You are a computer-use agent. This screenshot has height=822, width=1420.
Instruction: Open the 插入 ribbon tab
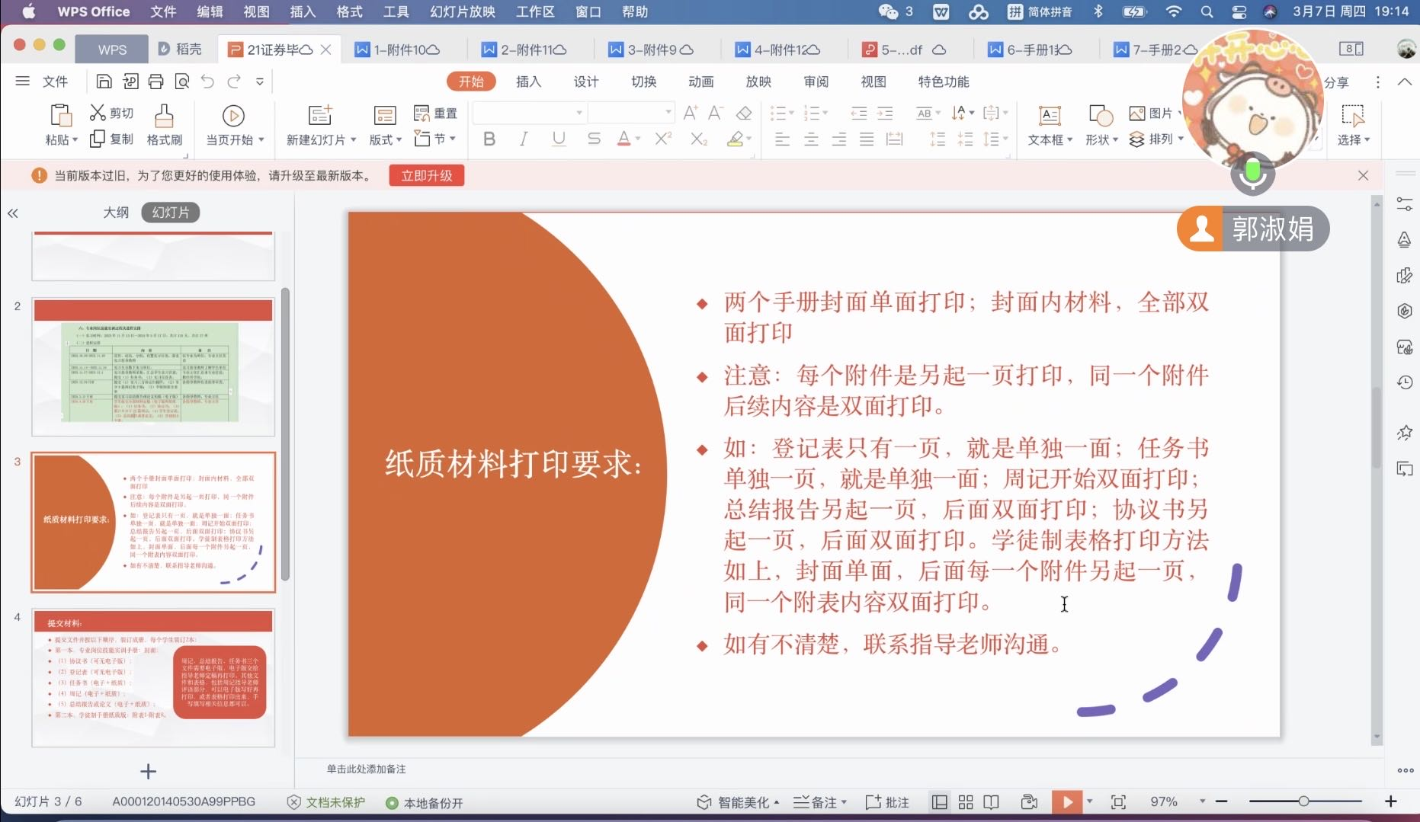pyautogui.click(x=528, y=82)
